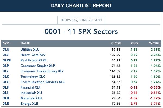The image size is (163, 108).
Task: Open the Utilities XLU name link
Action: 30,50
